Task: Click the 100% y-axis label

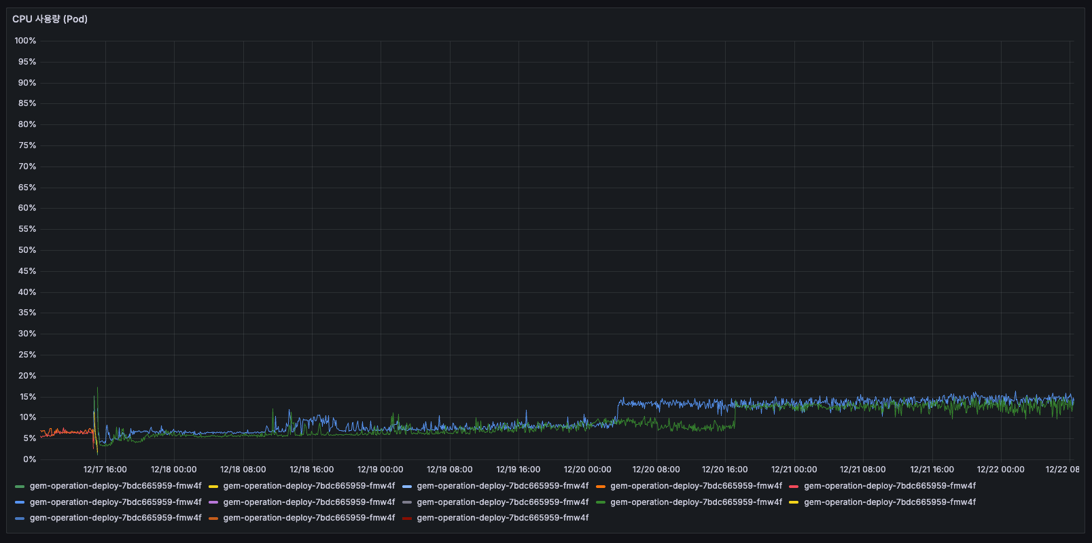Action: [x=26, y=41]
